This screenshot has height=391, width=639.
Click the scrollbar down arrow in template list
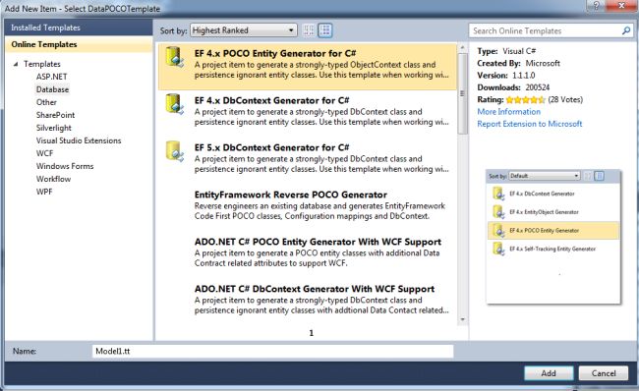point(462,319)
